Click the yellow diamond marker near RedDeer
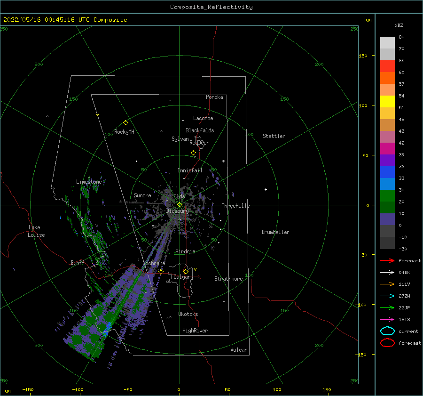Screen dimensions: 423x396 click(193, 153)
